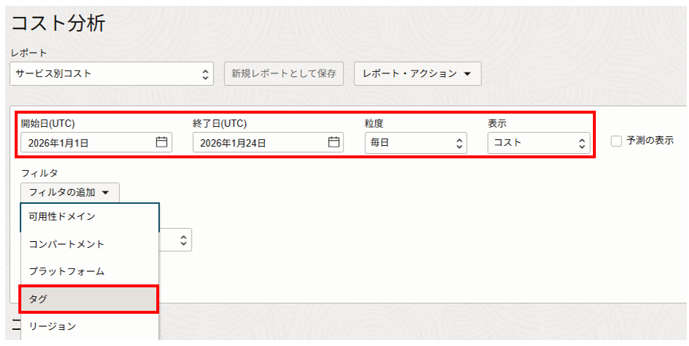
Task: Choose リージョン filter option
Action: (x=52, y=326)
